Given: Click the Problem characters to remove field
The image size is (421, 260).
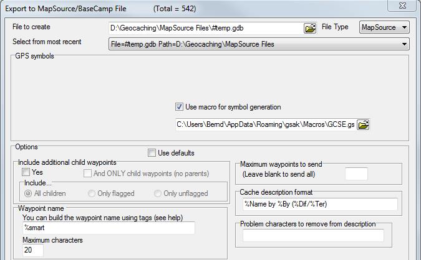Looking at the screenshot, I should click(x=313, y=235).
